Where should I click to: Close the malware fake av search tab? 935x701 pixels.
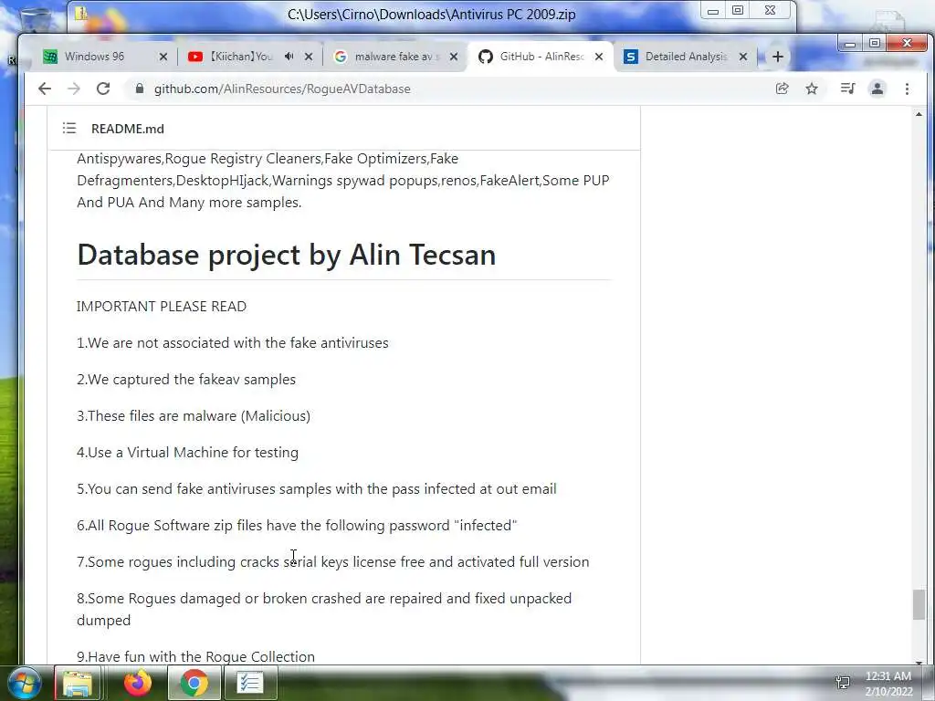coord(454,57)
